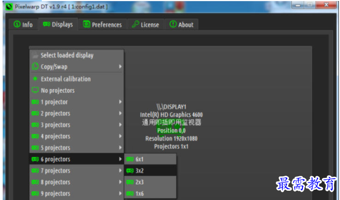Image resolution: width=340 pixels, height=200 pixels.
Task: Expand the 1 projector submenu arrow
Action: (x=120, y=102)
